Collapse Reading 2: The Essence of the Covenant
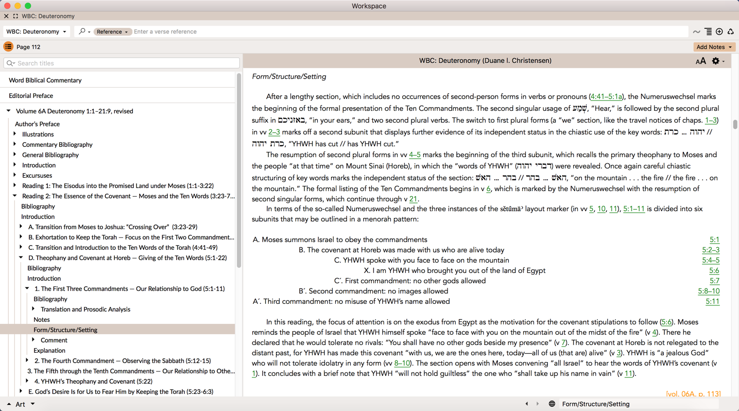 [15, 196]
